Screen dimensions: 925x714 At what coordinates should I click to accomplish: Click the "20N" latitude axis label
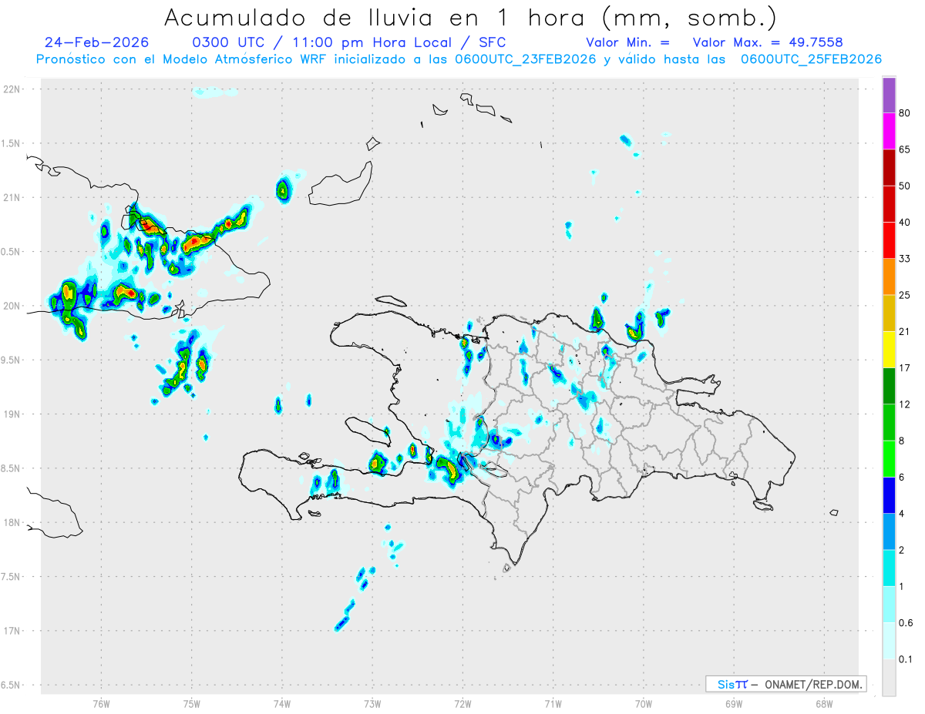tap(12, 306)
